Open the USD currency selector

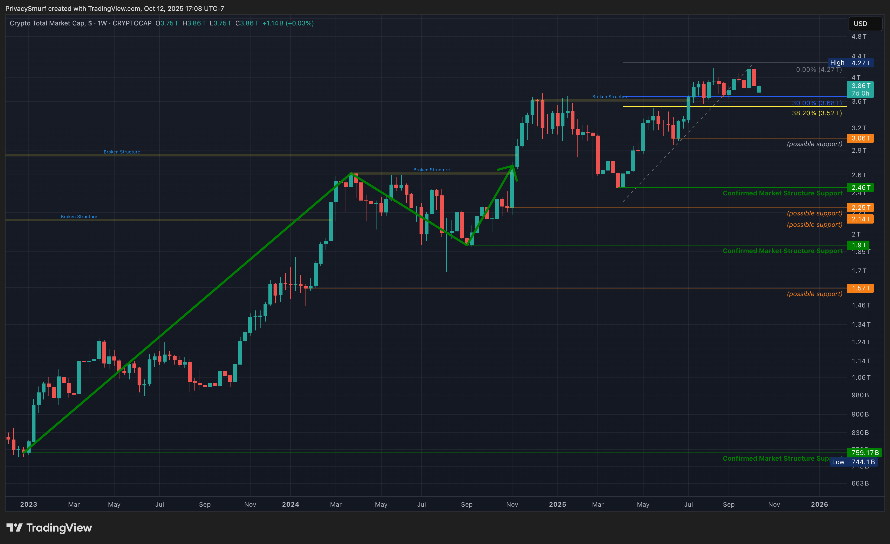[865, 24]
